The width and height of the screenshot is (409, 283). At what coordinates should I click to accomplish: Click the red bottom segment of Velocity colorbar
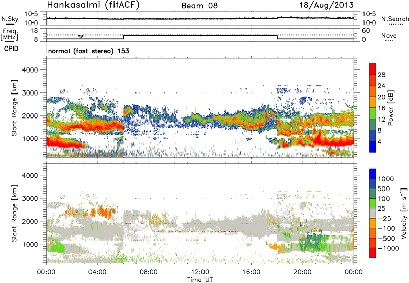coord(373,253)
